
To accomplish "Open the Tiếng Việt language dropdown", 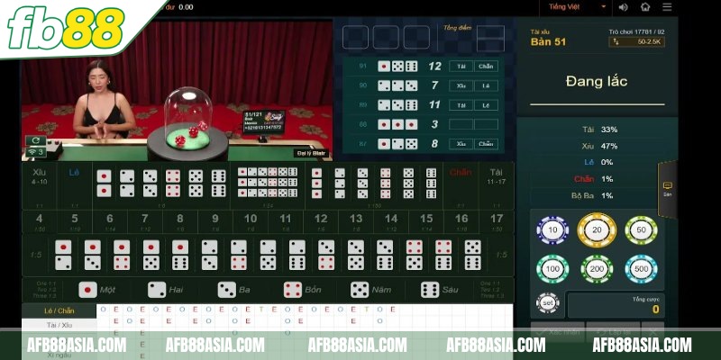I will point(577,7).
